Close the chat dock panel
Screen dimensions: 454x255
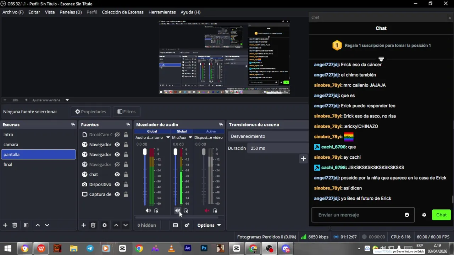(450, 17)
